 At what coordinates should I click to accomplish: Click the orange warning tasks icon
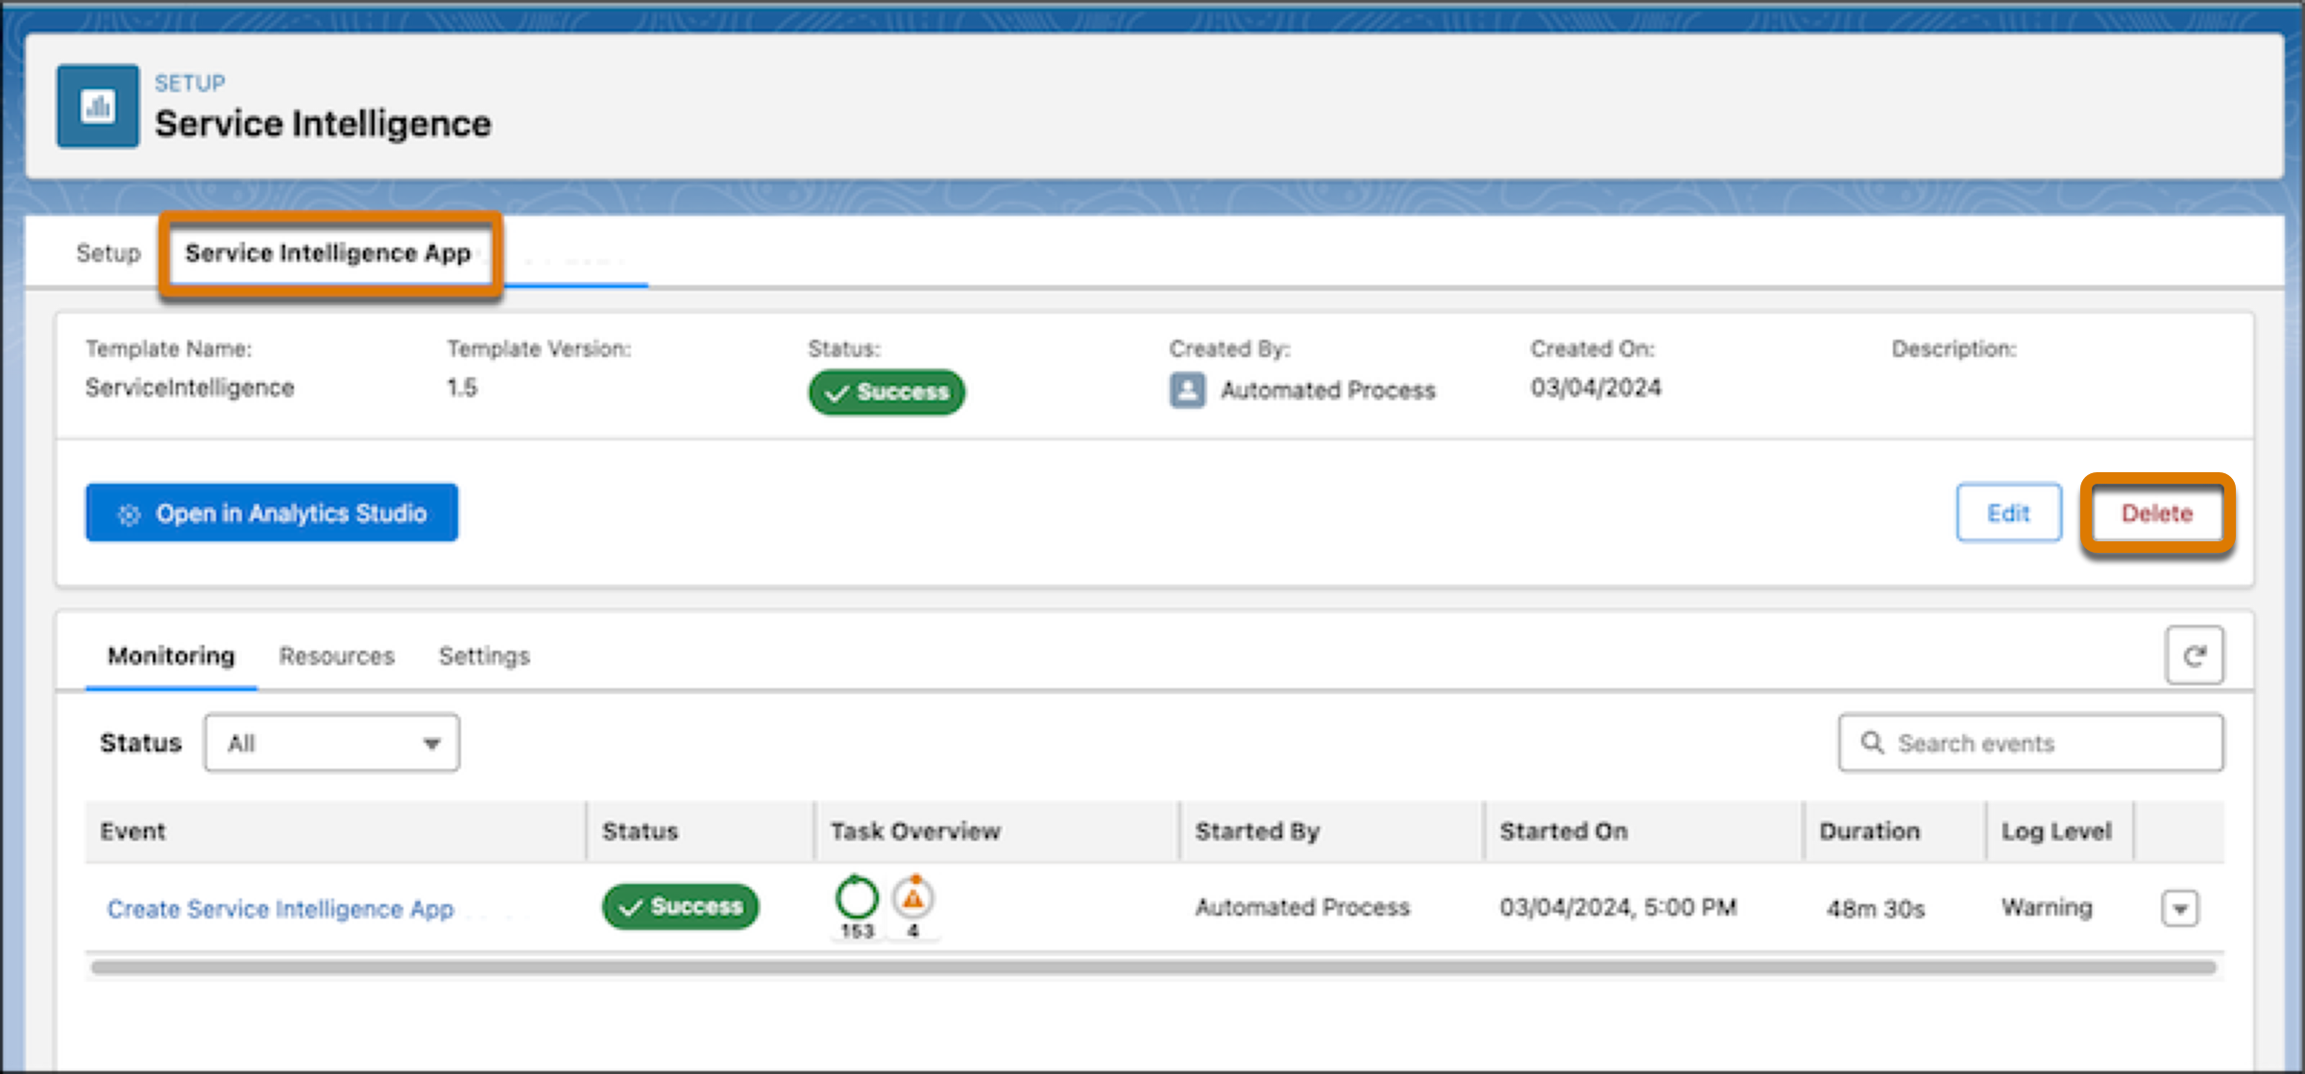[913, 897]
